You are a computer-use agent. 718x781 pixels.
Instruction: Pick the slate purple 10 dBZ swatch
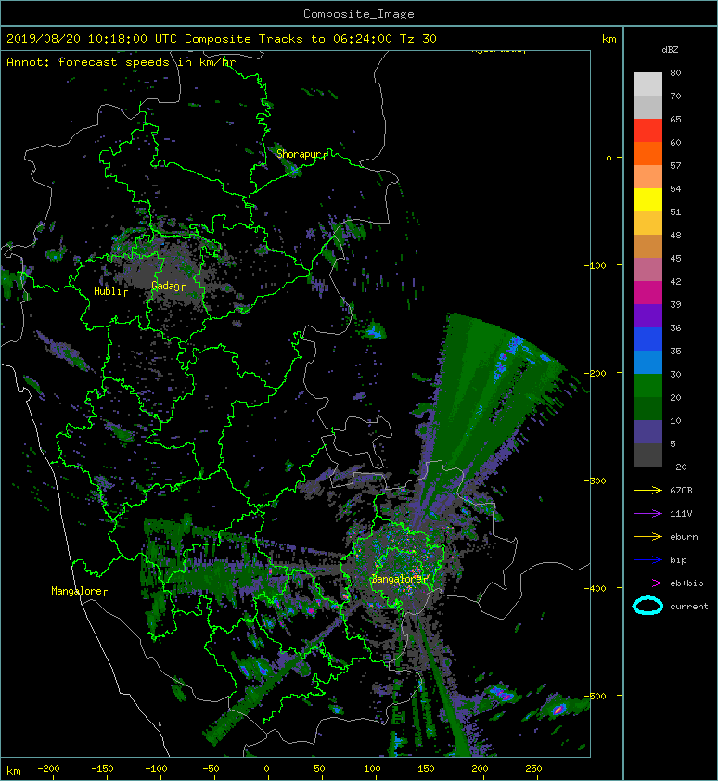click(x=647, y=432)
